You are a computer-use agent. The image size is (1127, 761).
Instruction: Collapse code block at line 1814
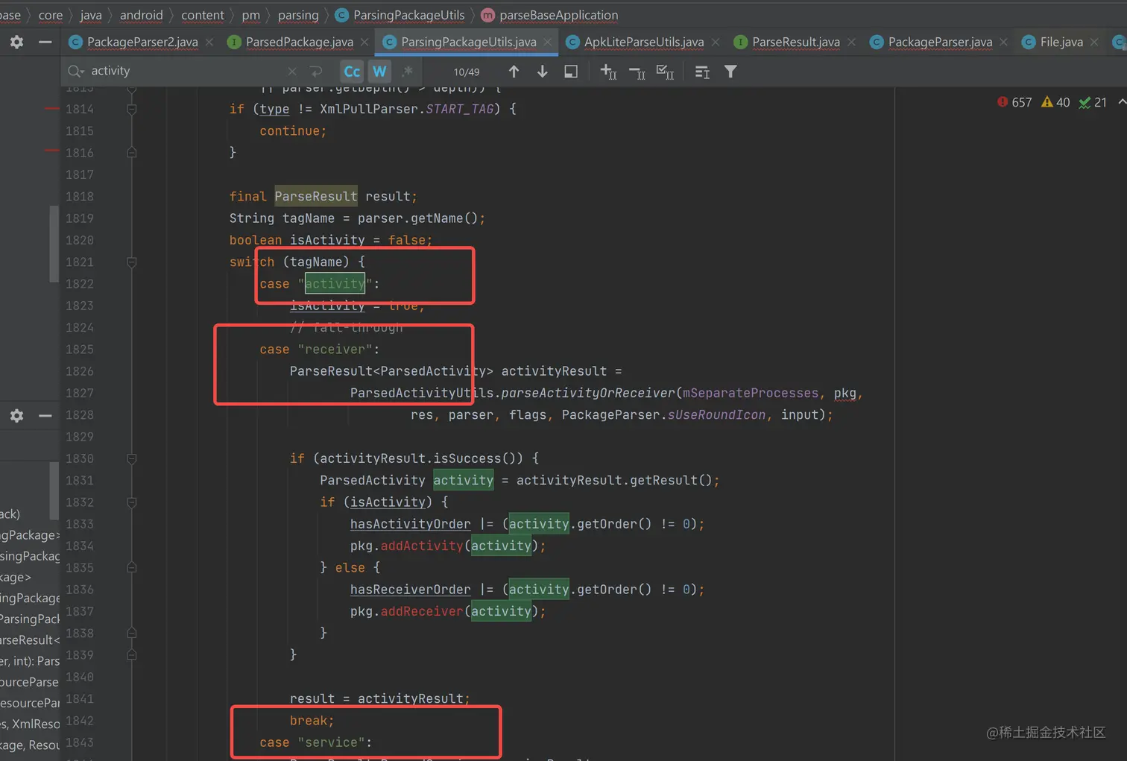[131, 109]
